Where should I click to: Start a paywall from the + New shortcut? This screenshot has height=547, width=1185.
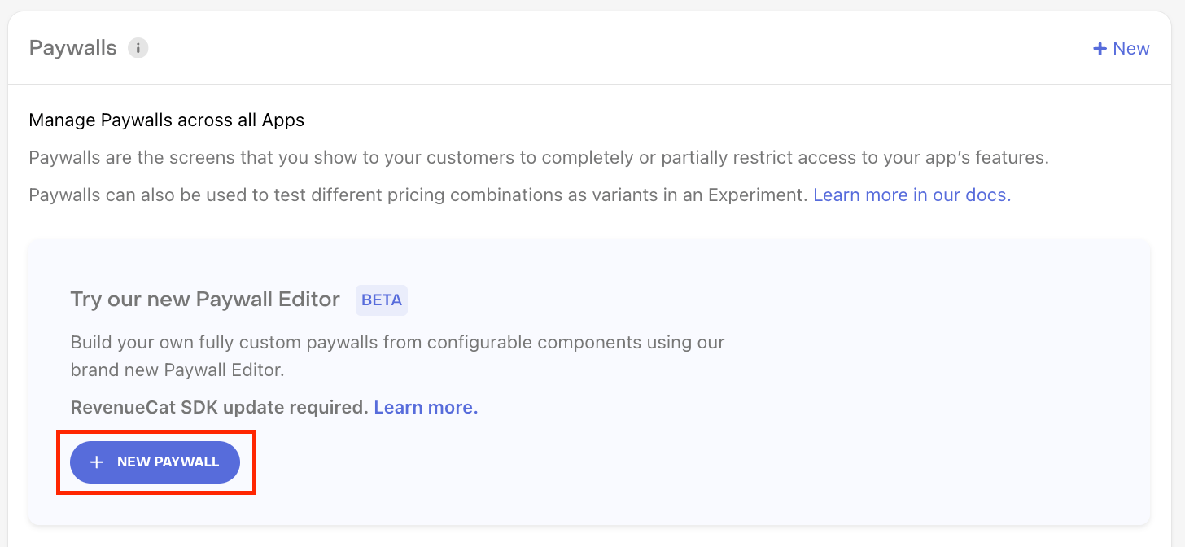(x=1121, y=48)
